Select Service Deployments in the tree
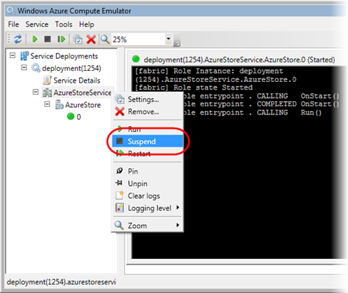Viewport: 348px width, 293px height. (64, 56)
